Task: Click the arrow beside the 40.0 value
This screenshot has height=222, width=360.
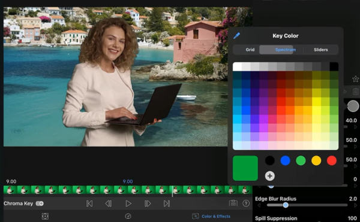Action: [356, 127]
